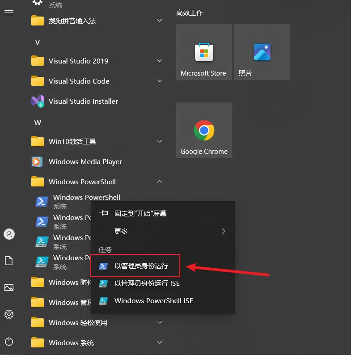Viewport: 351px width, 355px height.
Task: Jump to letter V section header
Action: point(38,42)
